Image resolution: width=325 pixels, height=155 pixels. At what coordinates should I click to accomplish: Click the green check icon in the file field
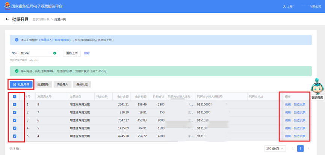(54, 53)
